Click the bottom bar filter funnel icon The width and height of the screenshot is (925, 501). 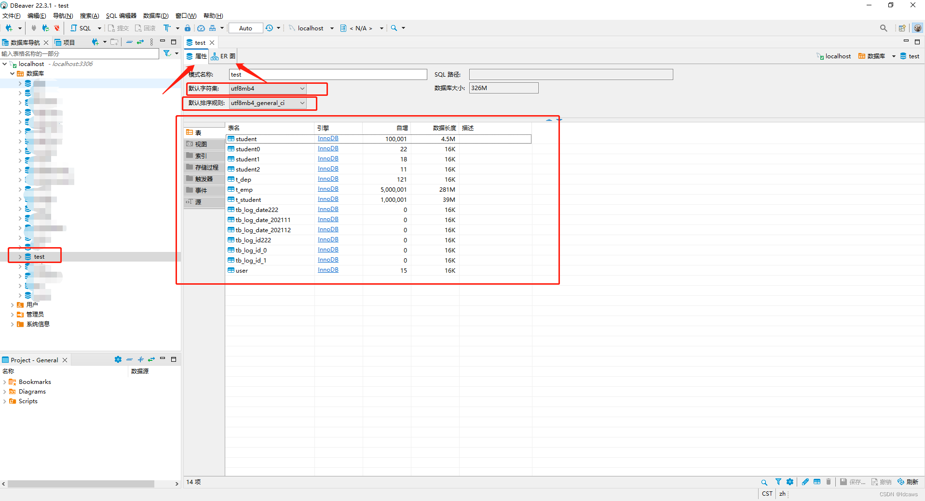pyautogui.click(x=778, y=482)
